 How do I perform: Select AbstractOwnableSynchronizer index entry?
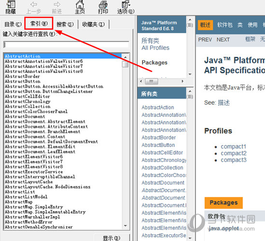coord(39,227)
